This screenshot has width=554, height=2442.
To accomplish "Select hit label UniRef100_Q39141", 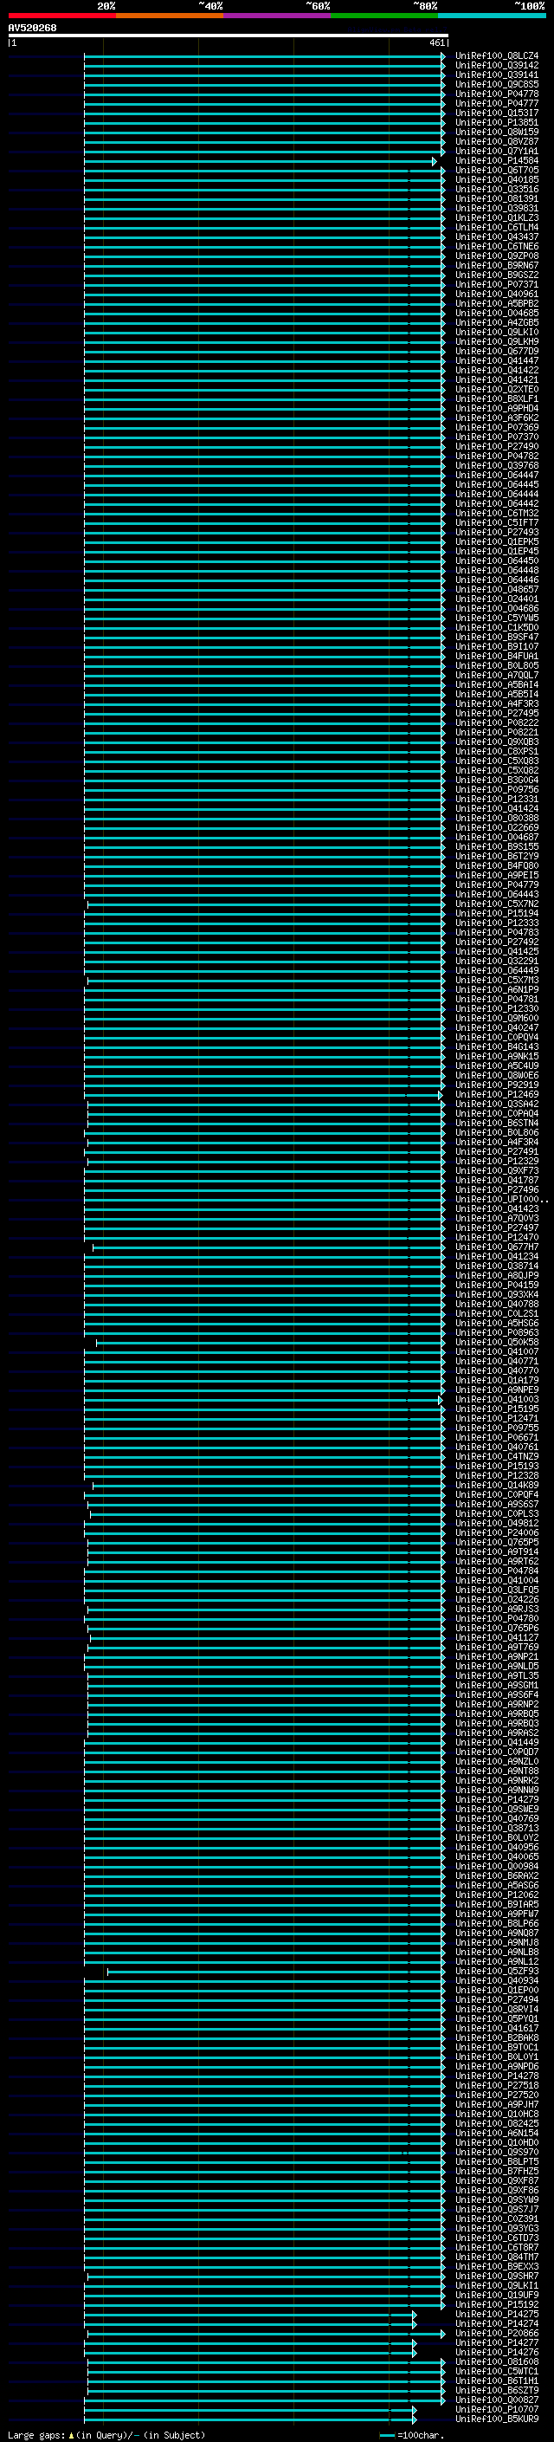I will pos(496,74).
